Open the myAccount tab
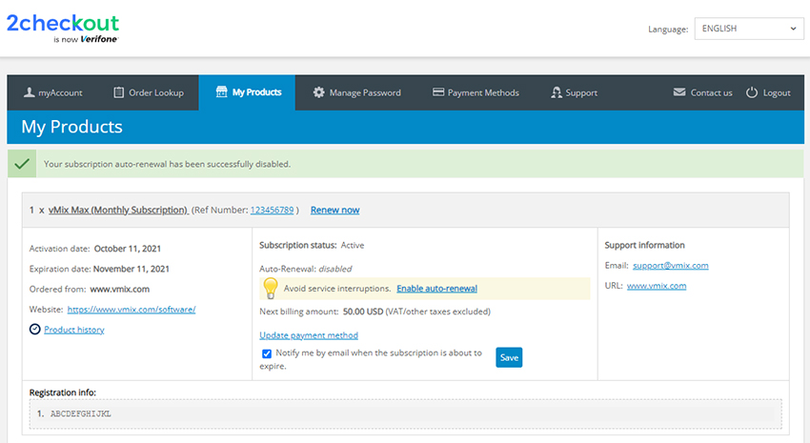Image resolution: width=810 pixels, height=443 pixels. [x=53, y=93]
